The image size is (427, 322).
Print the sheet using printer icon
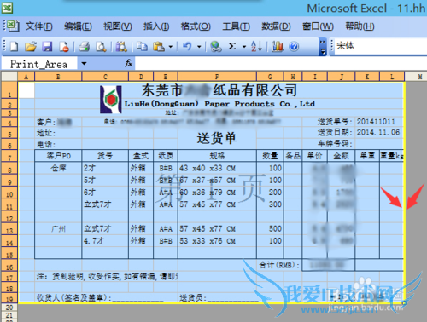85,46
